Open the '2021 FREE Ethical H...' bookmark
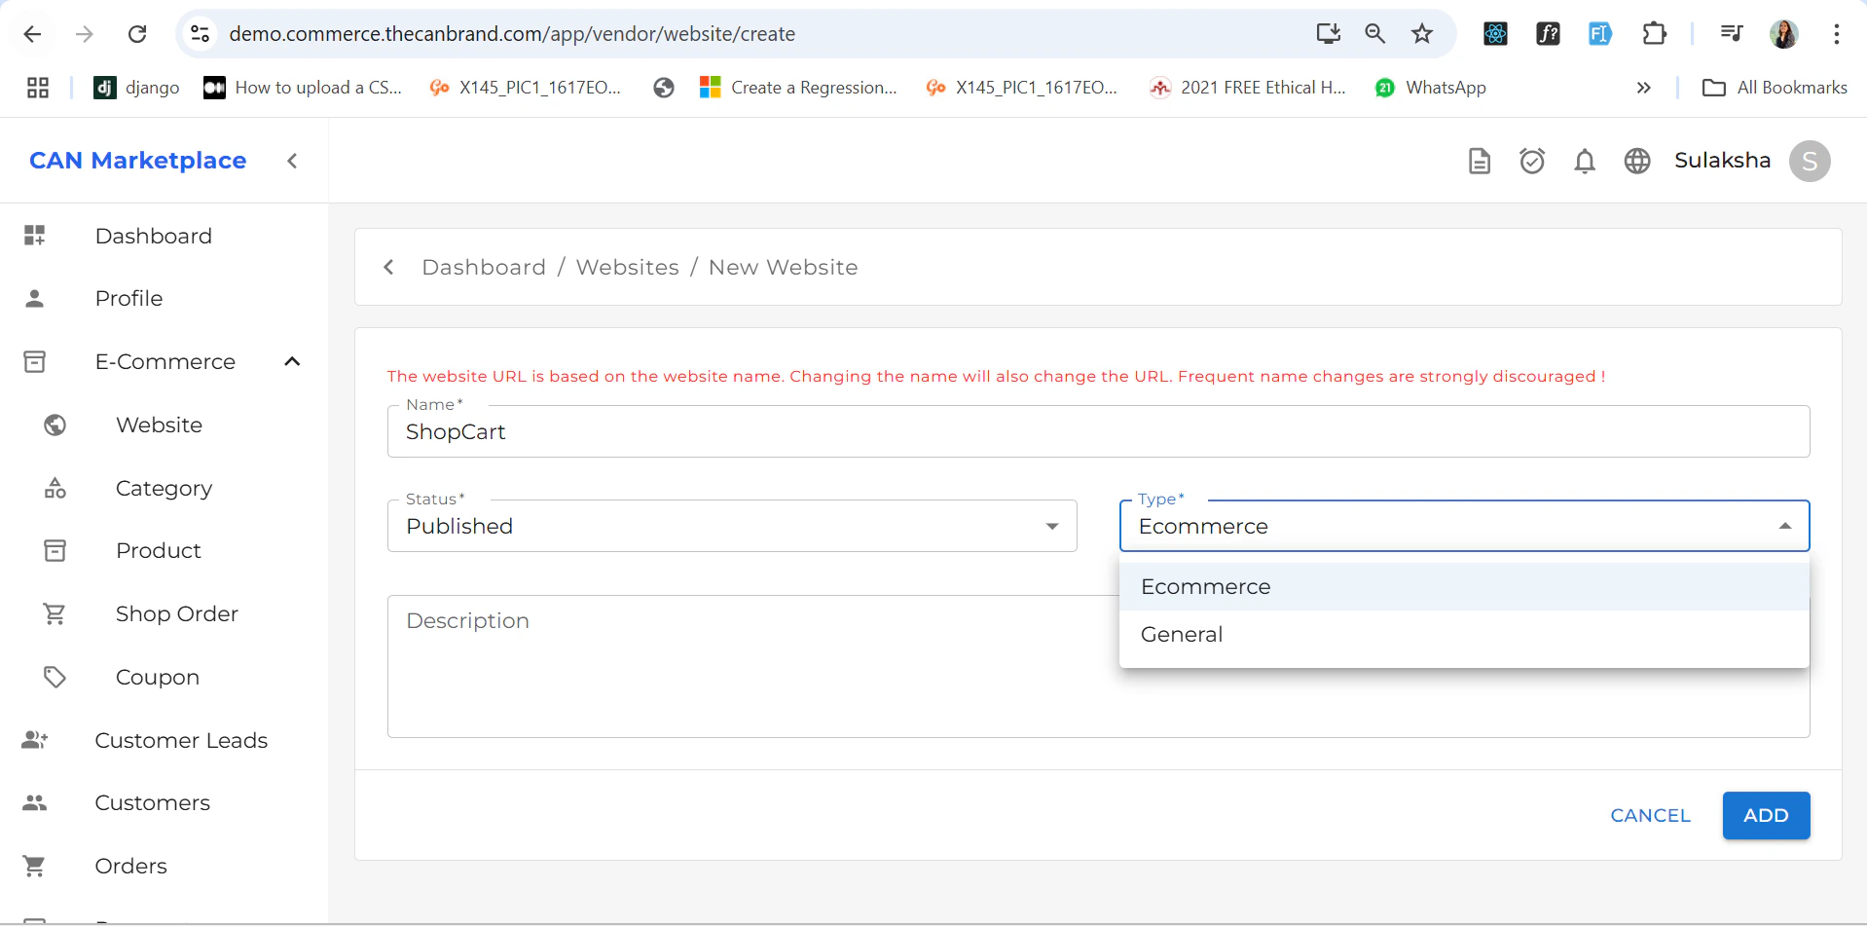This screenshot has height=926, width=1867. click(1248, 88)
